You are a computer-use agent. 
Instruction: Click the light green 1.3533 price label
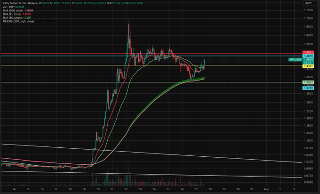(308, 82)
